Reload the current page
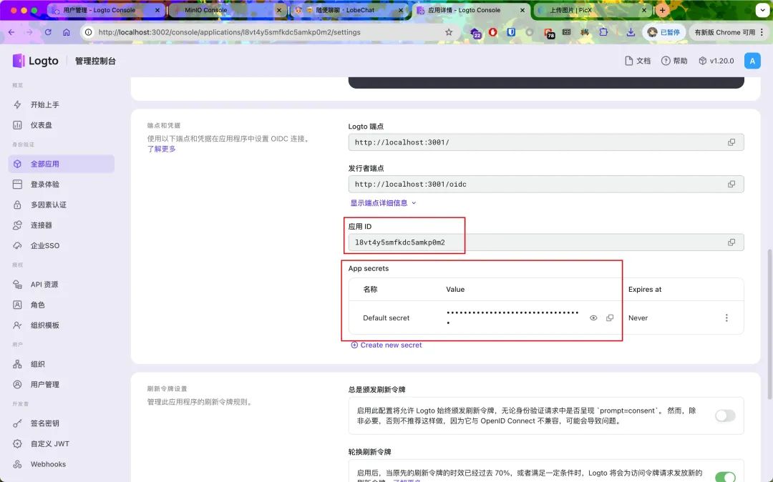 (48, 32)
